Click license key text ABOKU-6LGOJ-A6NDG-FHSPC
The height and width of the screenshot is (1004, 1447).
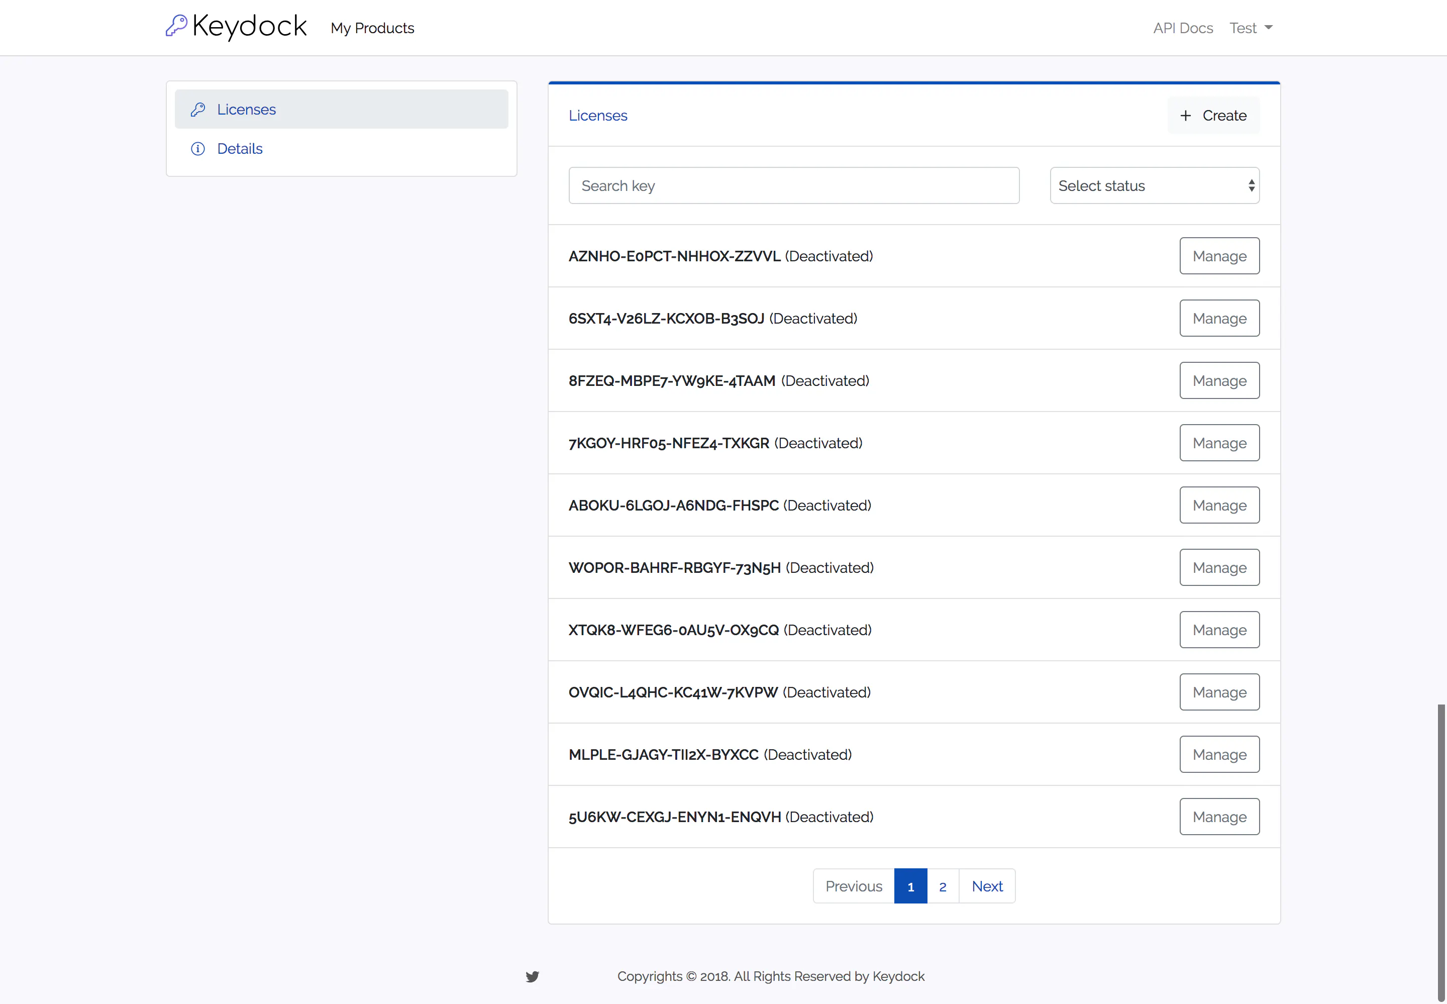click(x=674, y=505)
